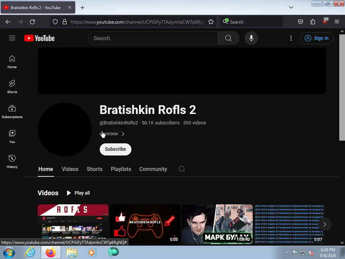This screenshot has width=345, height=259.
Task: Open the Videos section heading
Action: tap(48, 193)
